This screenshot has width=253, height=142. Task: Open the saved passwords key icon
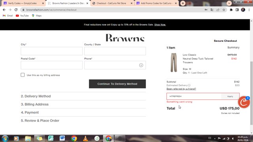pyautogui.click(x=206, y=10)
